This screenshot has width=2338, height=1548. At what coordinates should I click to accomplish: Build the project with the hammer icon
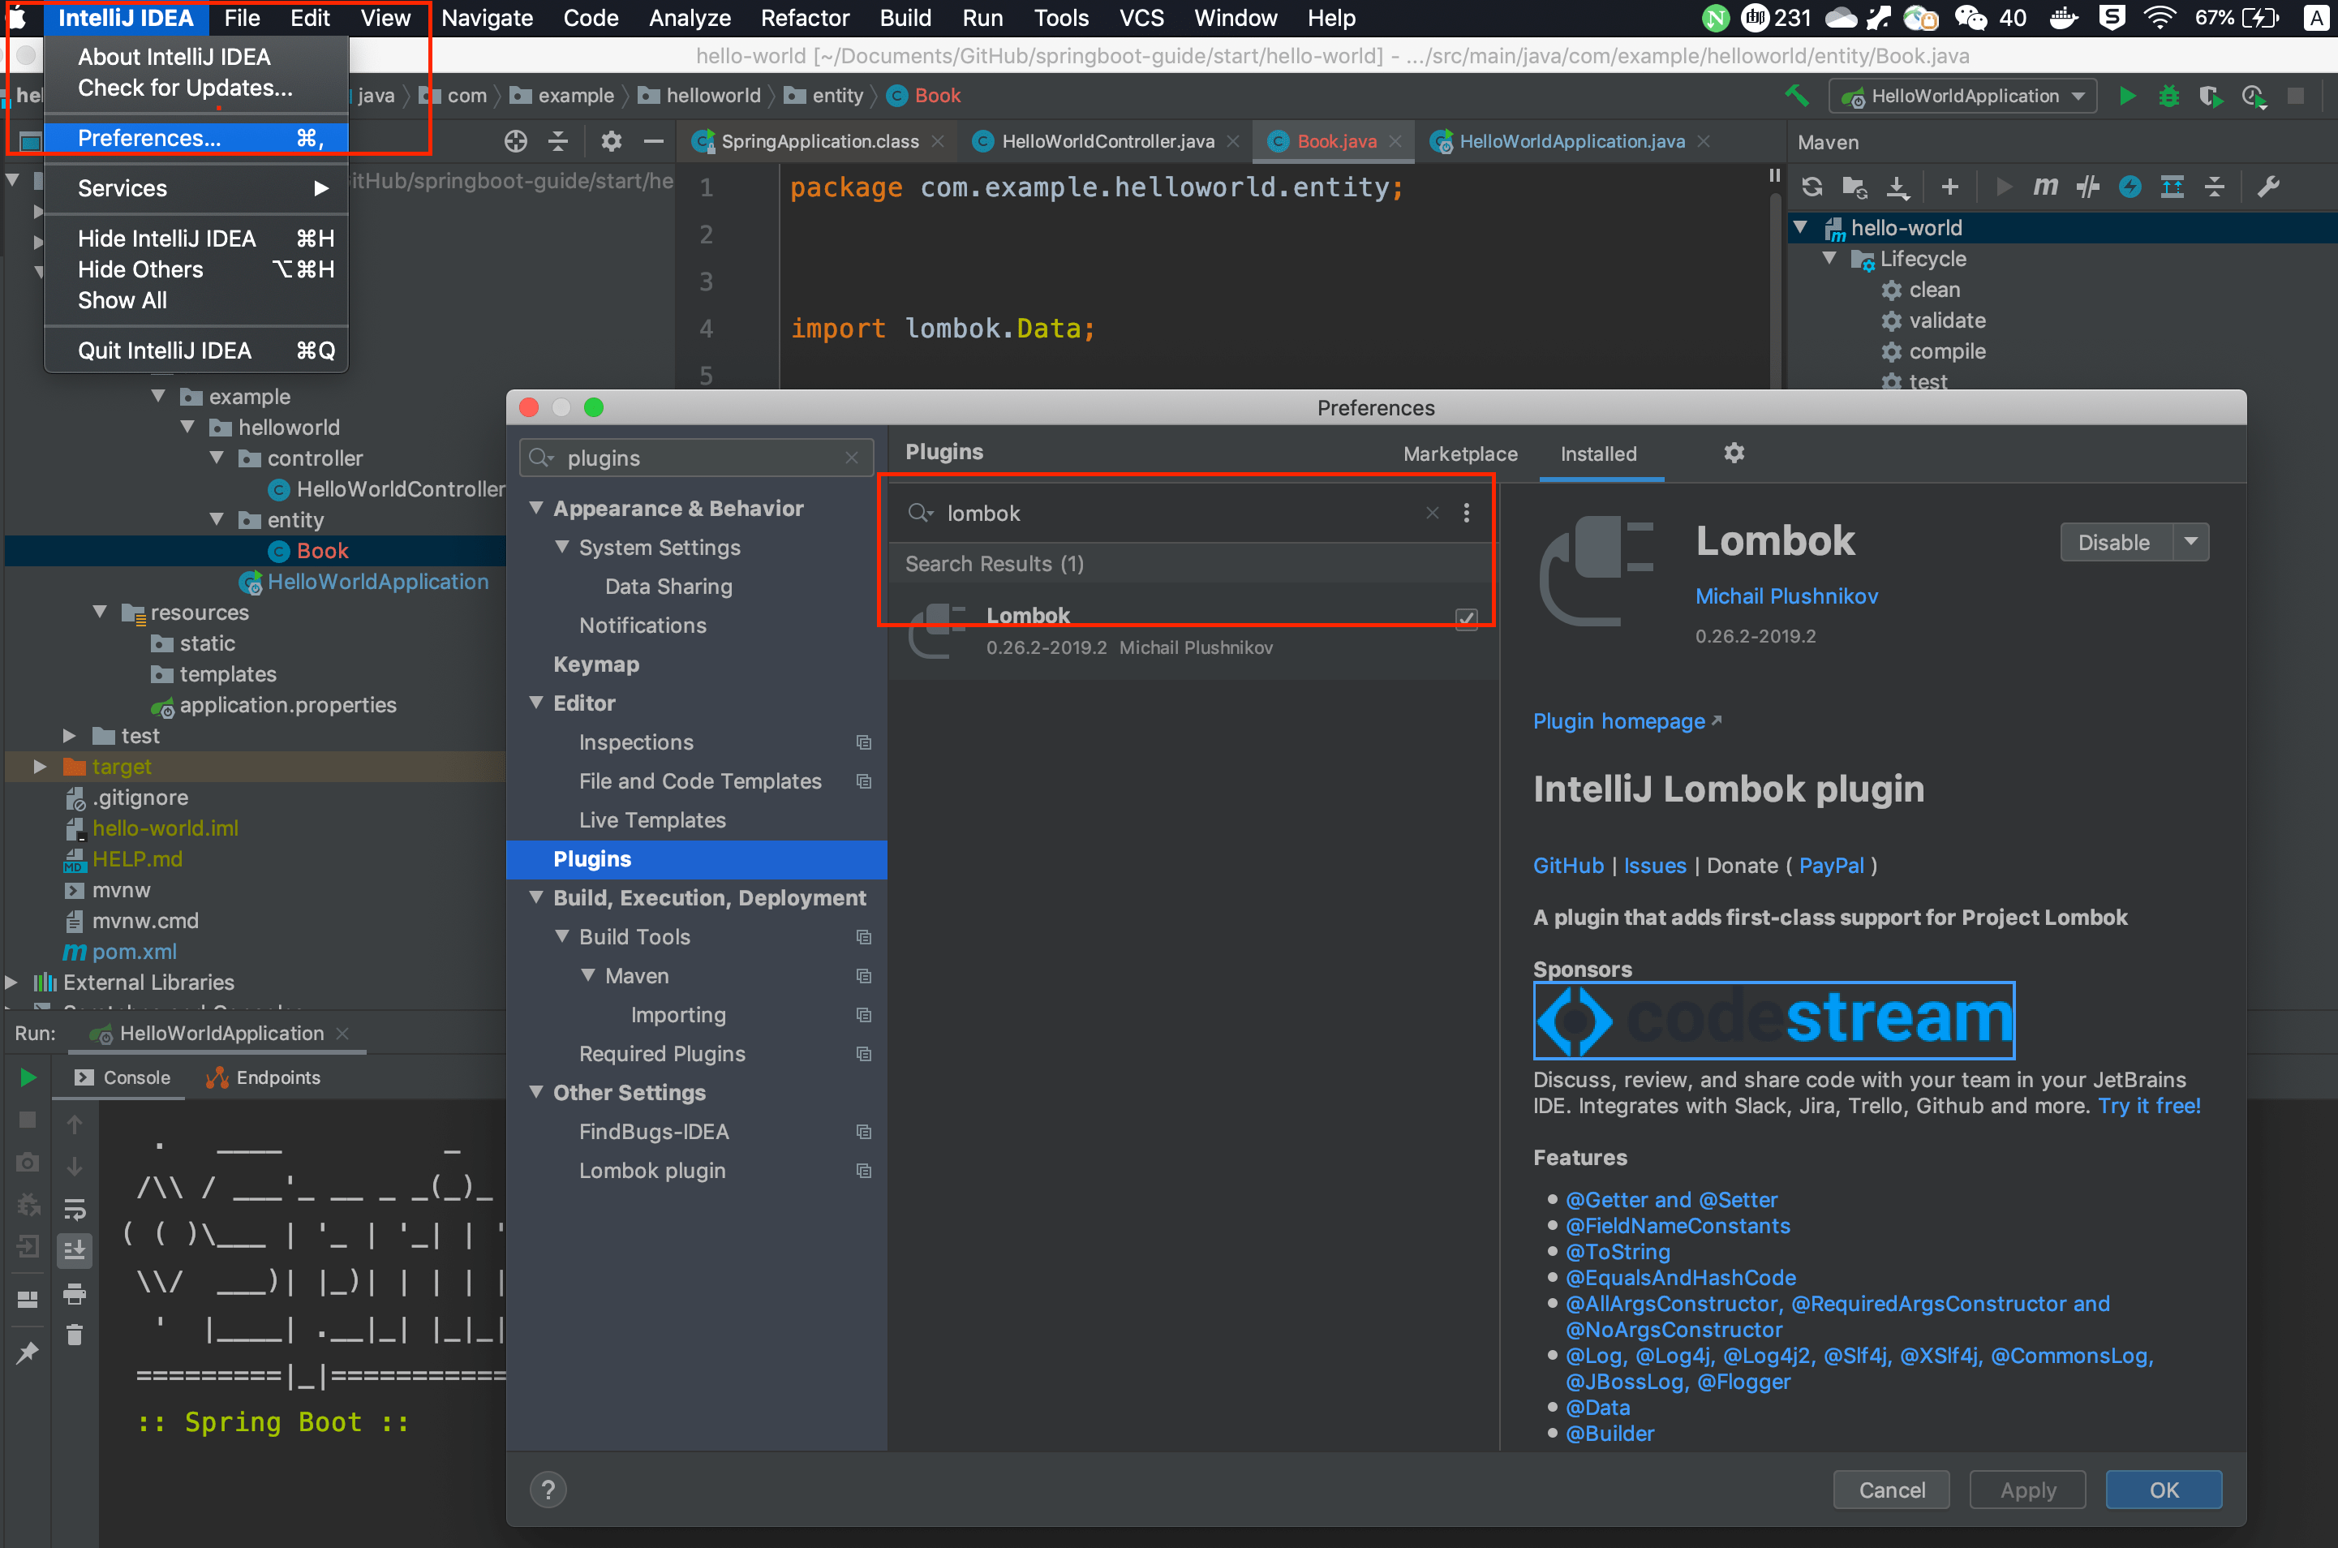tap(1796, 96)
